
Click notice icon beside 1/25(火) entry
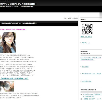(x=81, y=94)
